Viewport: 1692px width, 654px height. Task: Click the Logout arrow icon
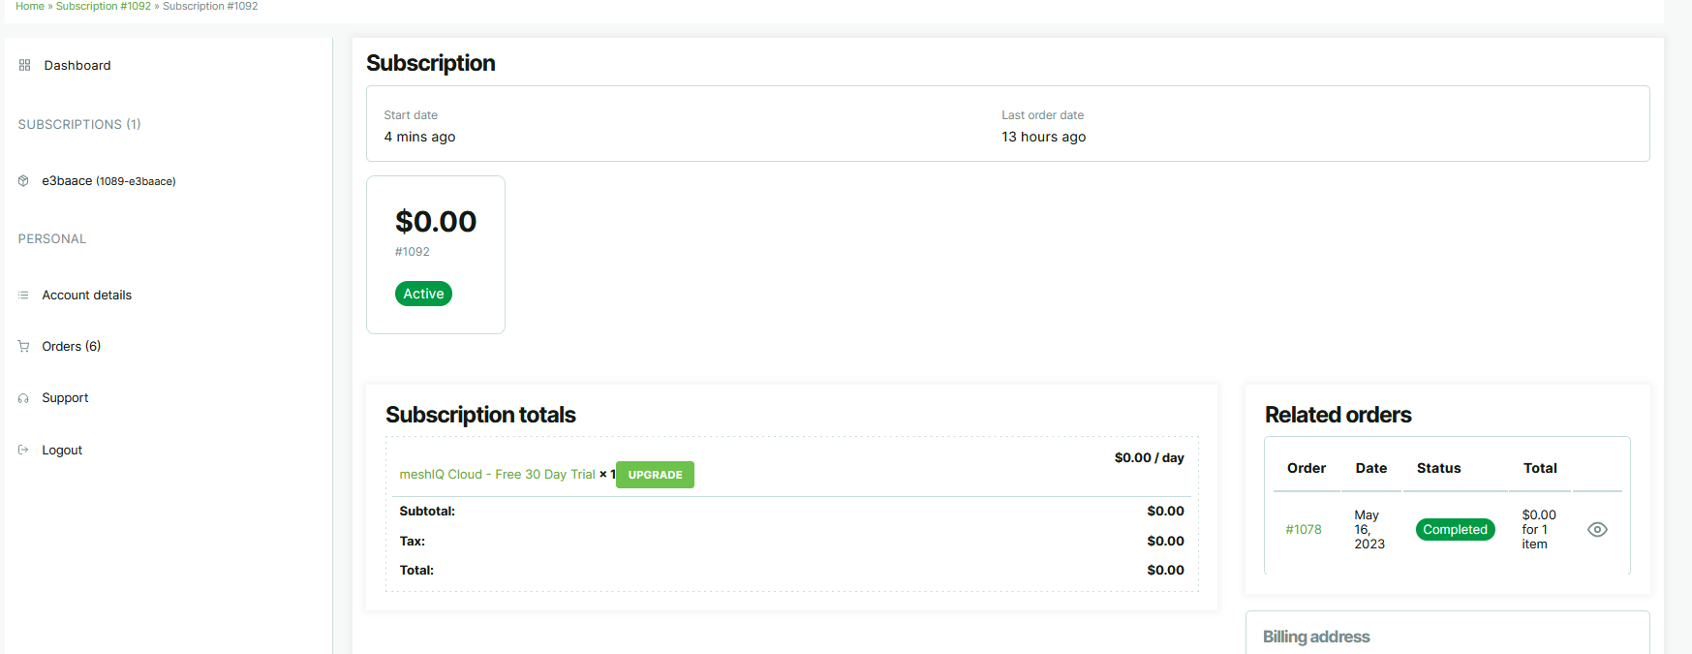pos(23,450)
